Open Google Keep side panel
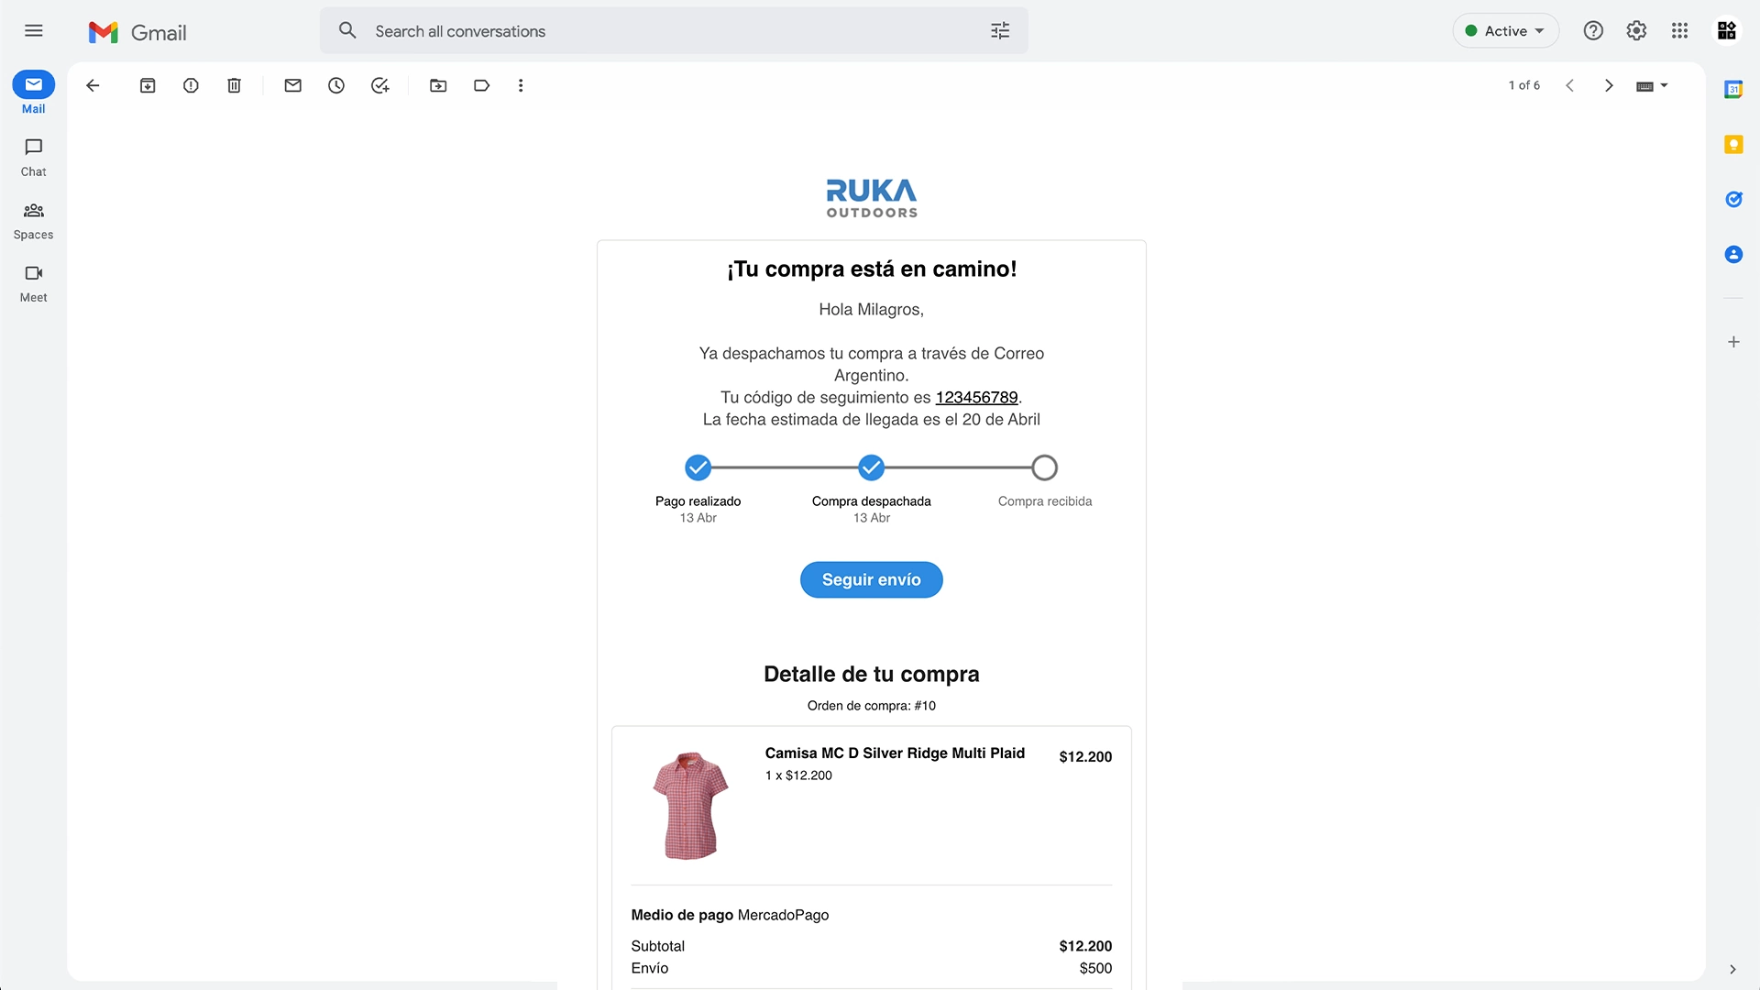 (x=1733, y=144)
